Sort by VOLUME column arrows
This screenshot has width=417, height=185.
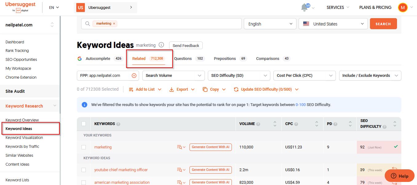[x=275, y=124]
